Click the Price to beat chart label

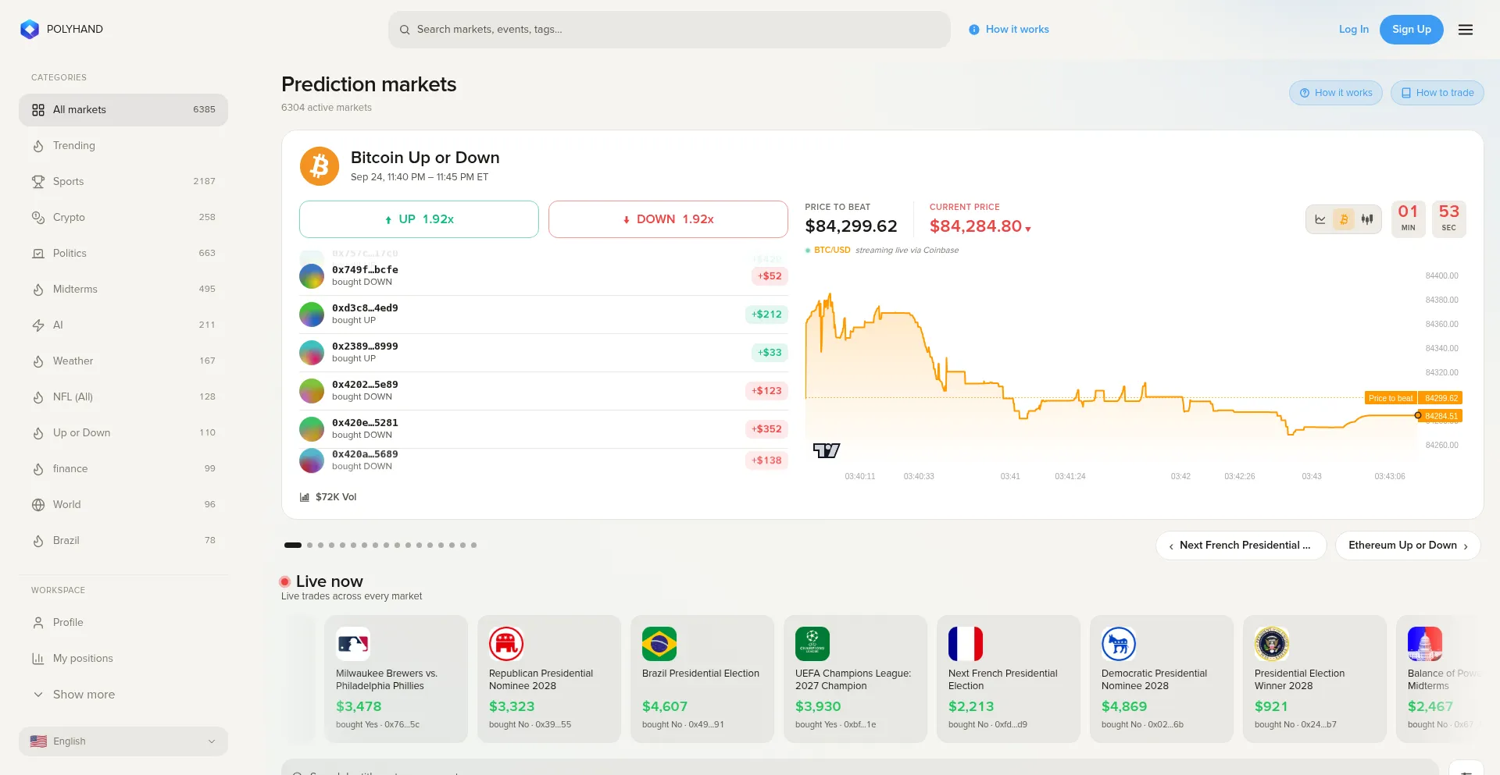click(1391, 398)
